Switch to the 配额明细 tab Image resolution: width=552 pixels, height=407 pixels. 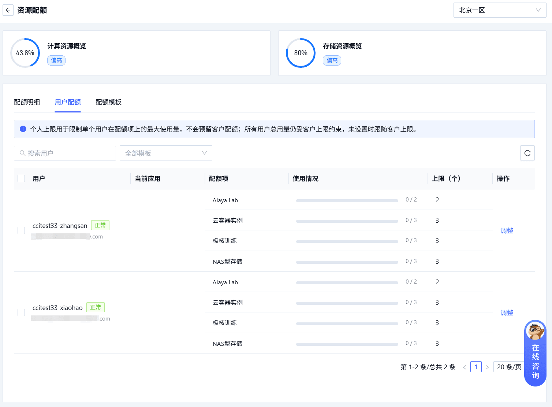27,102
